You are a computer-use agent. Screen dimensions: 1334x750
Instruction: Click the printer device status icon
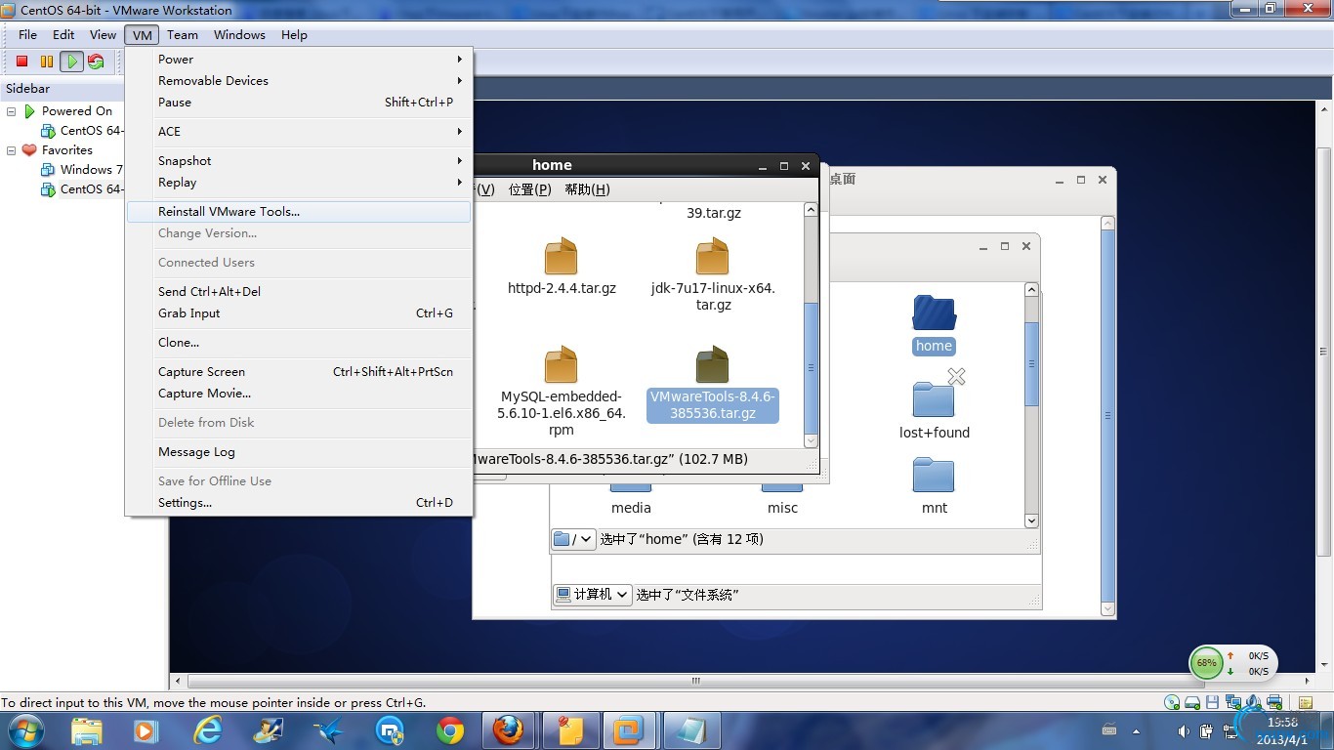pyautogui.click(x=1273, y=702)
